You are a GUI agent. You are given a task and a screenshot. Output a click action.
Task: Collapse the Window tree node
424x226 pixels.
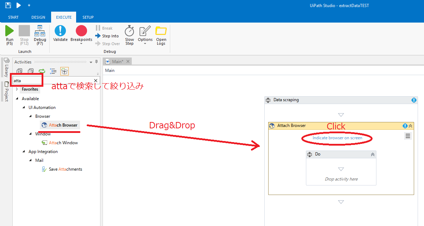click(30, 134)
